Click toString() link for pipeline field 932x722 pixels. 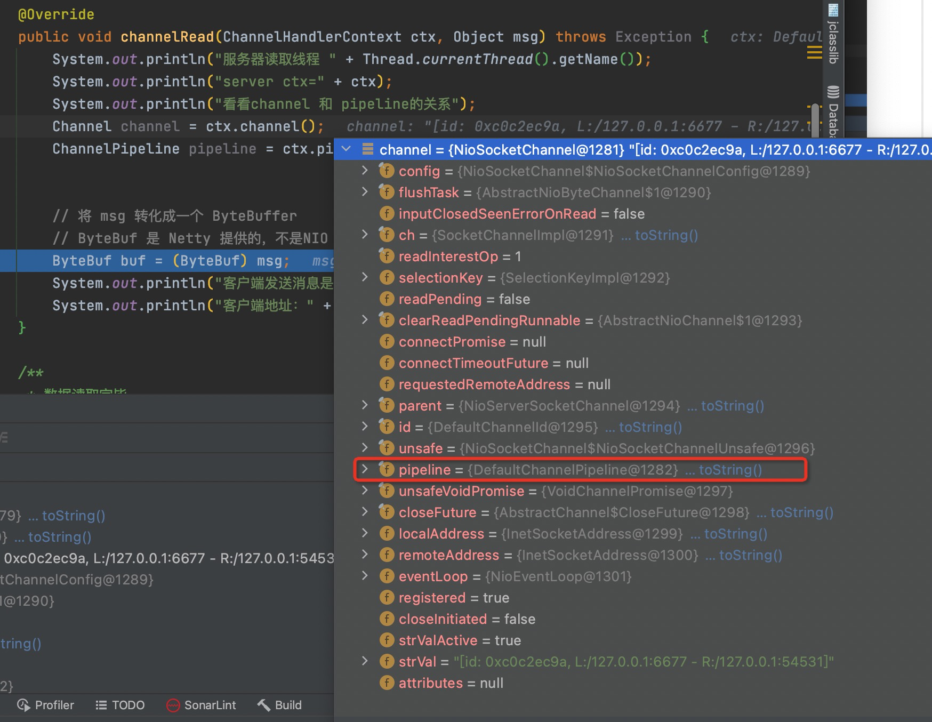(730, 470)
